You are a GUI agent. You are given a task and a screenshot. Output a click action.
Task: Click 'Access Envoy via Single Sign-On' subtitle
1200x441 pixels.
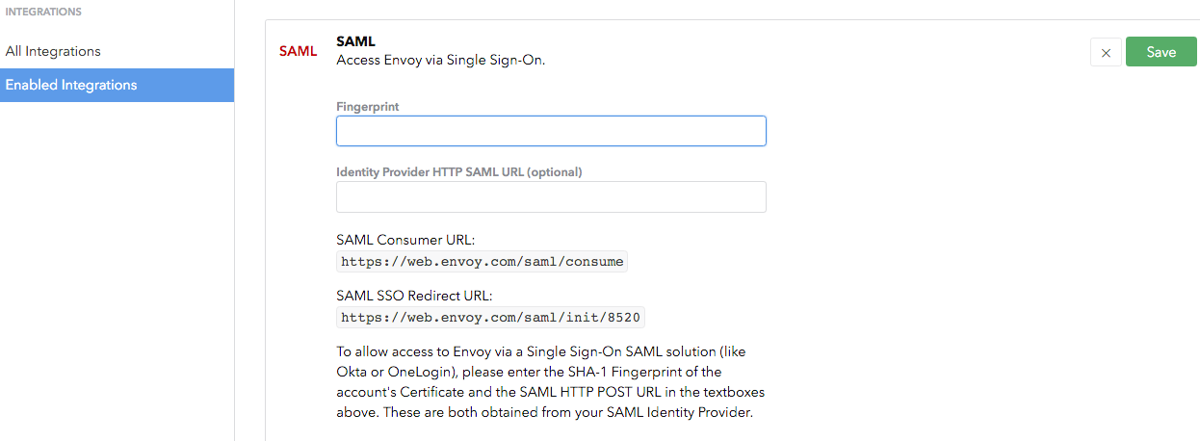pyautogui.click(x=441, y=60)
